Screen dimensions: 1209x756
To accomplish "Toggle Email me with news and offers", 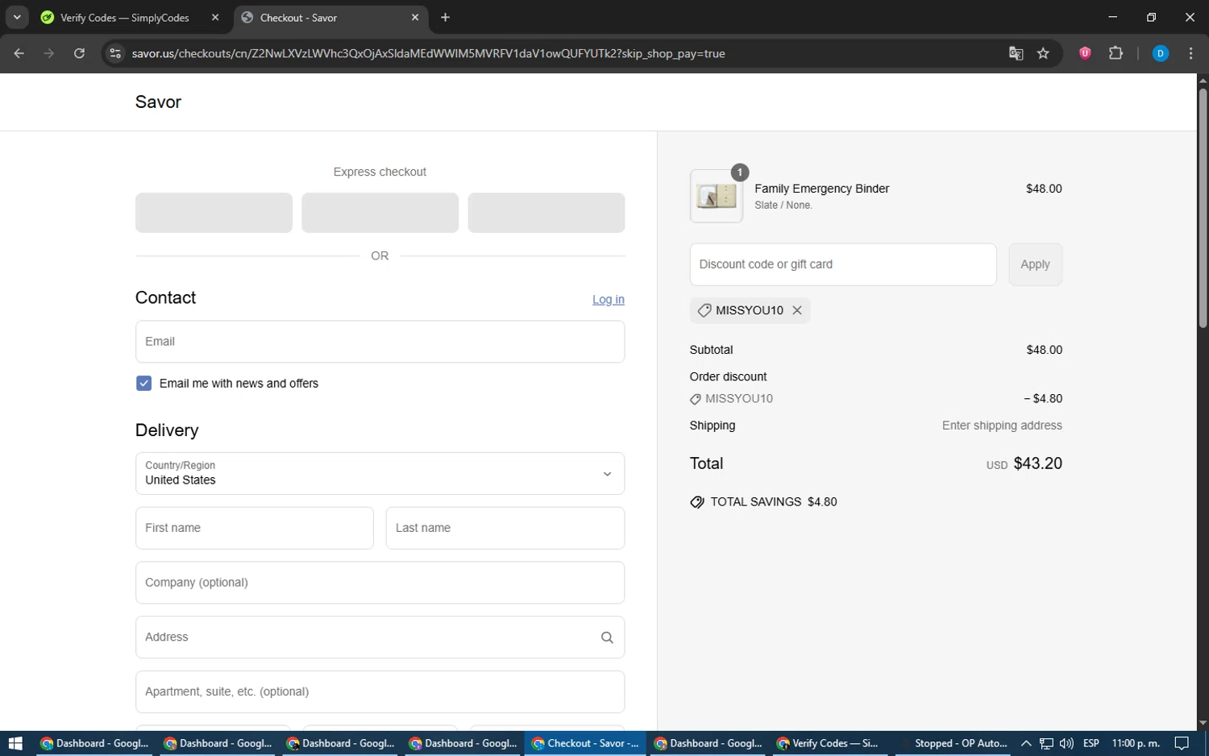I will pos(143,384).
